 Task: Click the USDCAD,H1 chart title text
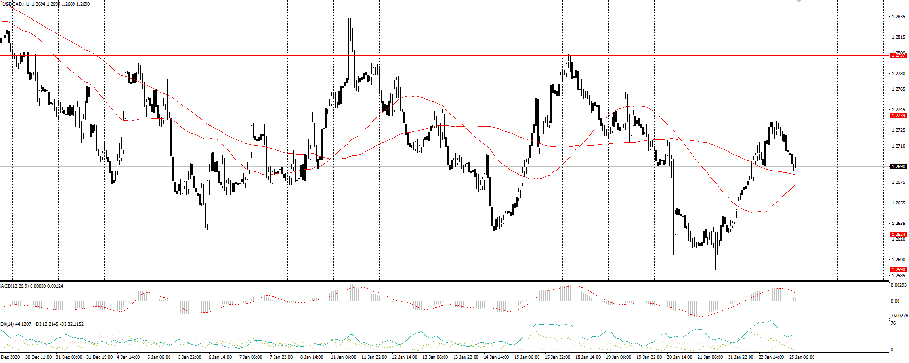tap(15, 4)
